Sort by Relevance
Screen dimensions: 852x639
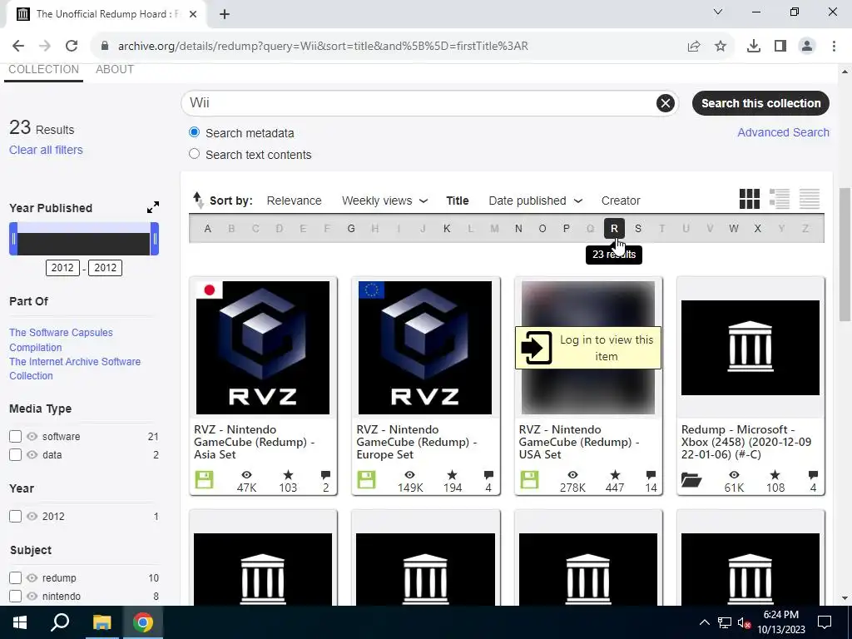[x=294, y=201]
